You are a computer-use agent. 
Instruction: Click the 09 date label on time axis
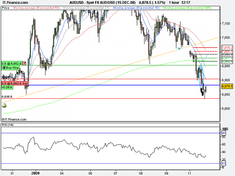click(166, 173)
